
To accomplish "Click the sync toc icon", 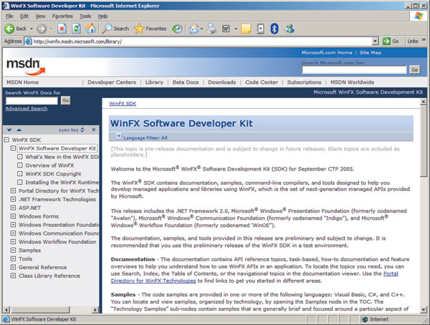I will [x=82, y=130].
